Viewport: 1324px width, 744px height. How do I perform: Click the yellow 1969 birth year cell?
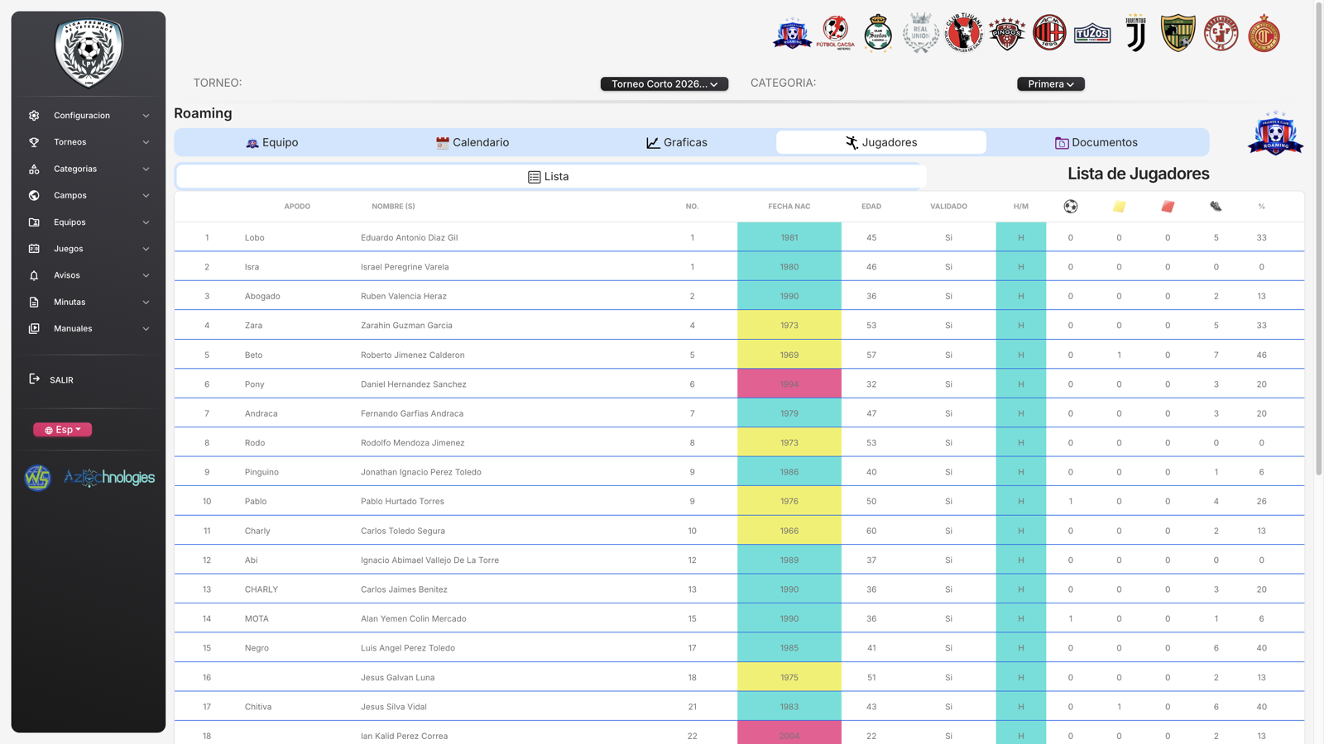pyautogui.click(x=789, y=355)
